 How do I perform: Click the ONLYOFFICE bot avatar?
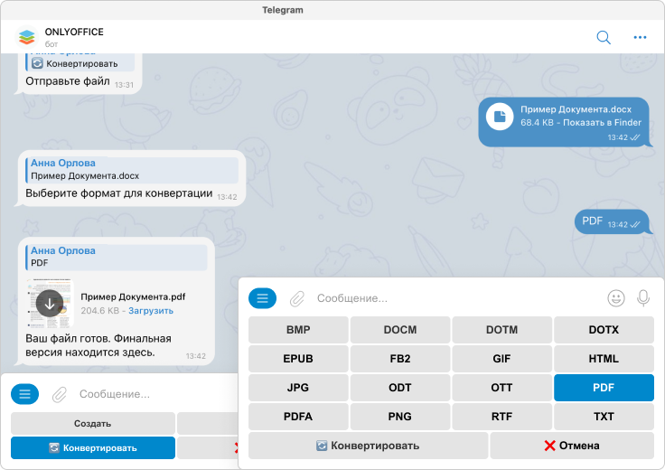tap(27, 37)
